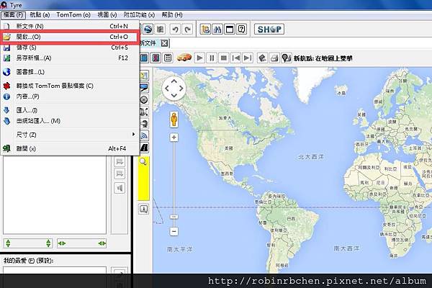
Task: Open the 檔案 (F) menu
Action: (13, 14)
